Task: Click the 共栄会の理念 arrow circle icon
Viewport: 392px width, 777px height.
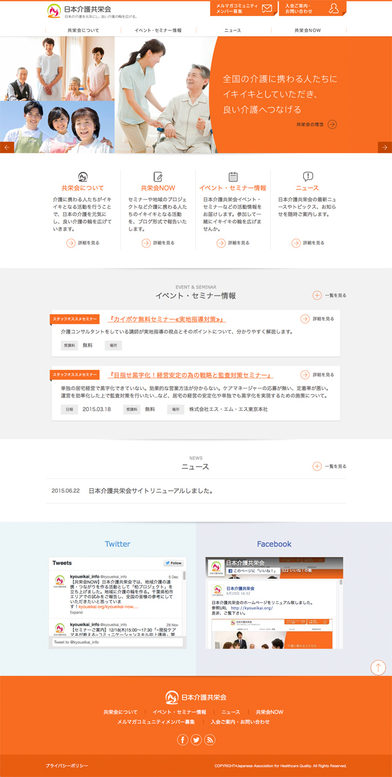Action: pos(332,124)
